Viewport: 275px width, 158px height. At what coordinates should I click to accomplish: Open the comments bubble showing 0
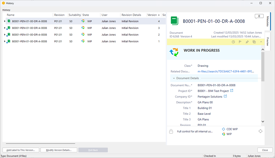coord(259,16)
